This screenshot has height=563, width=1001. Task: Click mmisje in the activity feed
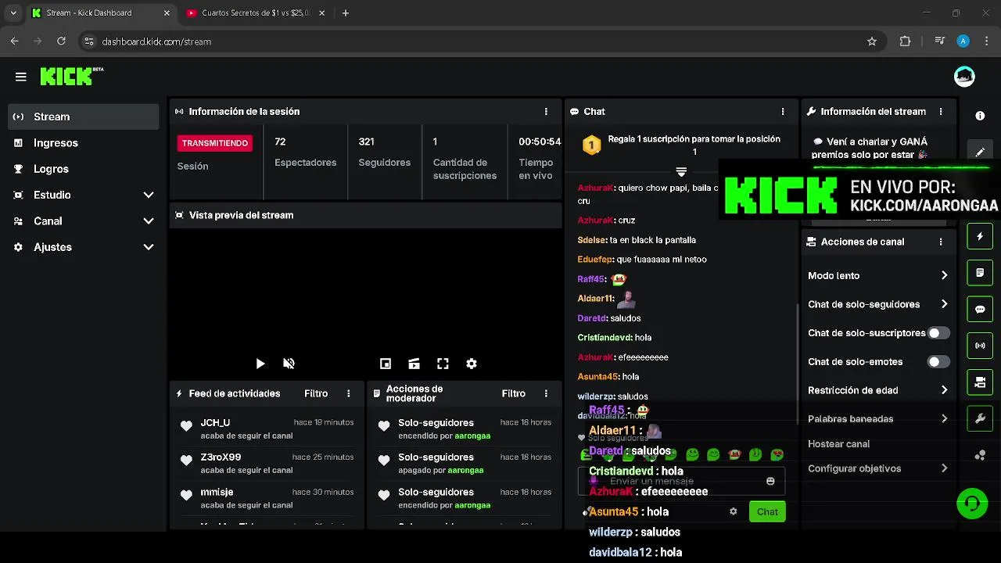(217, 493)
